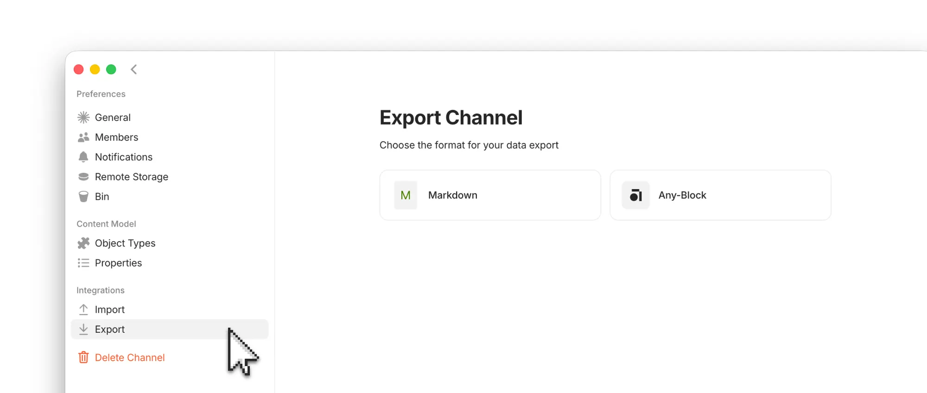Minimize the window with the yellow button
This screenshot has height=393, width=927.
[95, 70]
